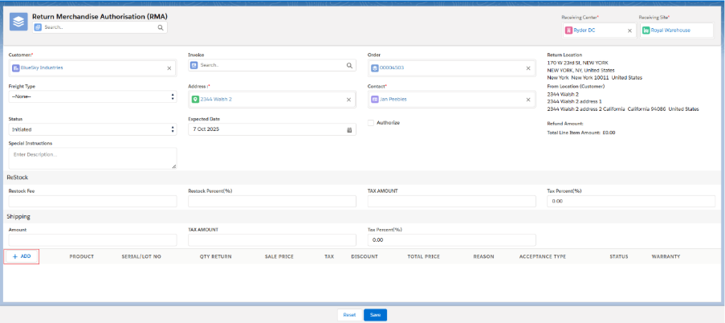Click the Restock Percent input field

[271, 202]
